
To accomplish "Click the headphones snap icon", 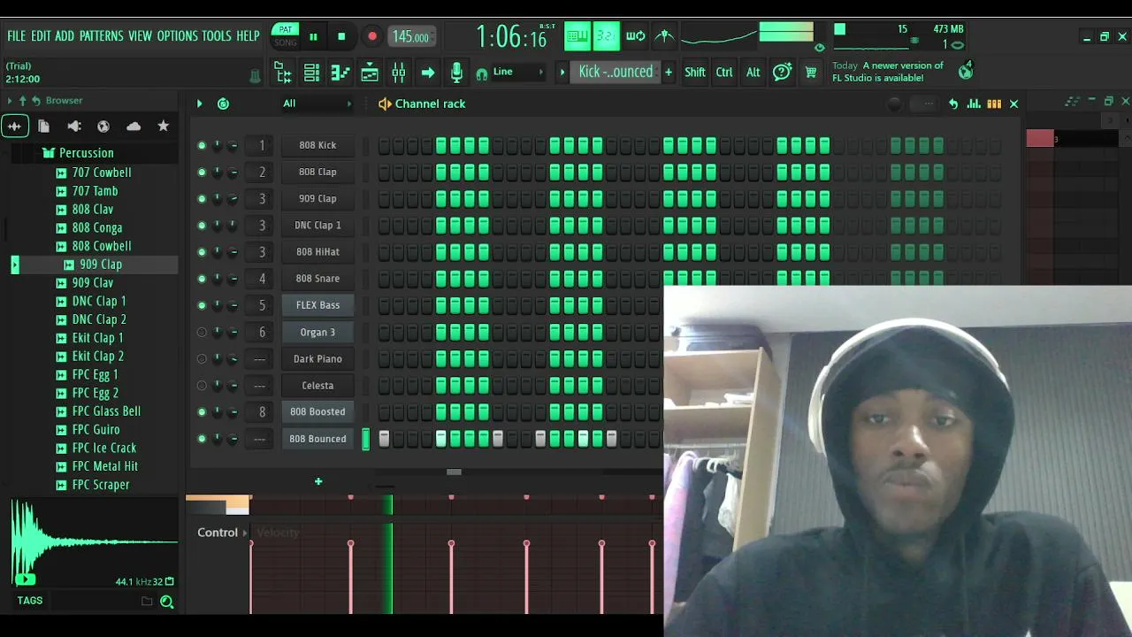I will (x=481, y=73).
